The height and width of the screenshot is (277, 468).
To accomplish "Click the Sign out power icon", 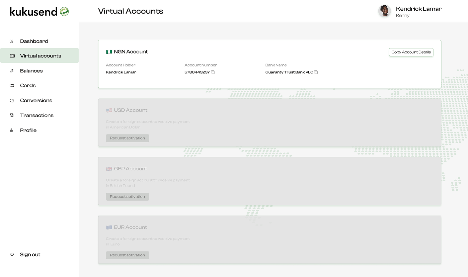I will click(x=11, y=254).
